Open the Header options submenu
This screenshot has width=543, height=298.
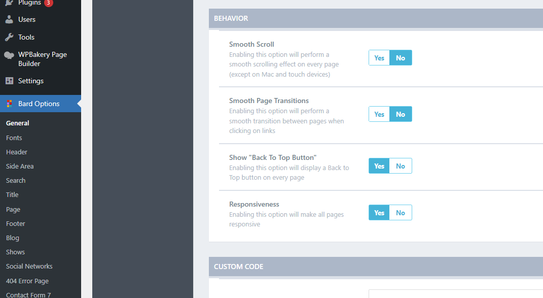pyautogui.click(x=17, y=152)
